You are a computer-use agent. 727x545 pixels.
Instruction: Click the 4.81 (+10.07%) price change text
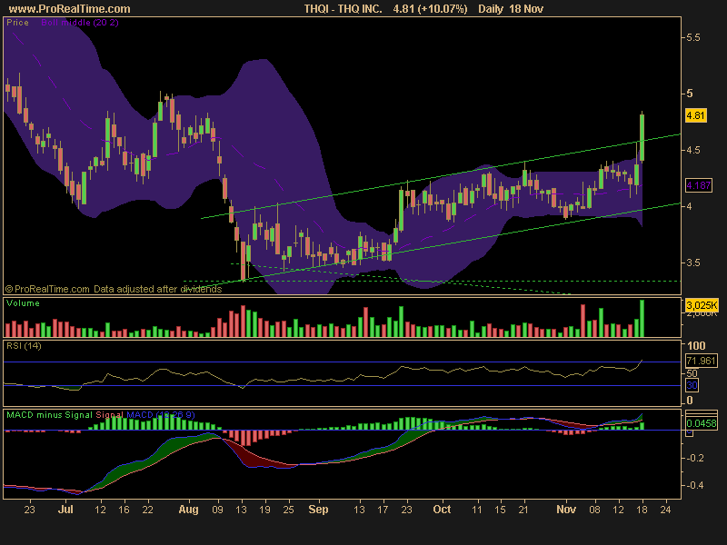click(x=430, y=9)
